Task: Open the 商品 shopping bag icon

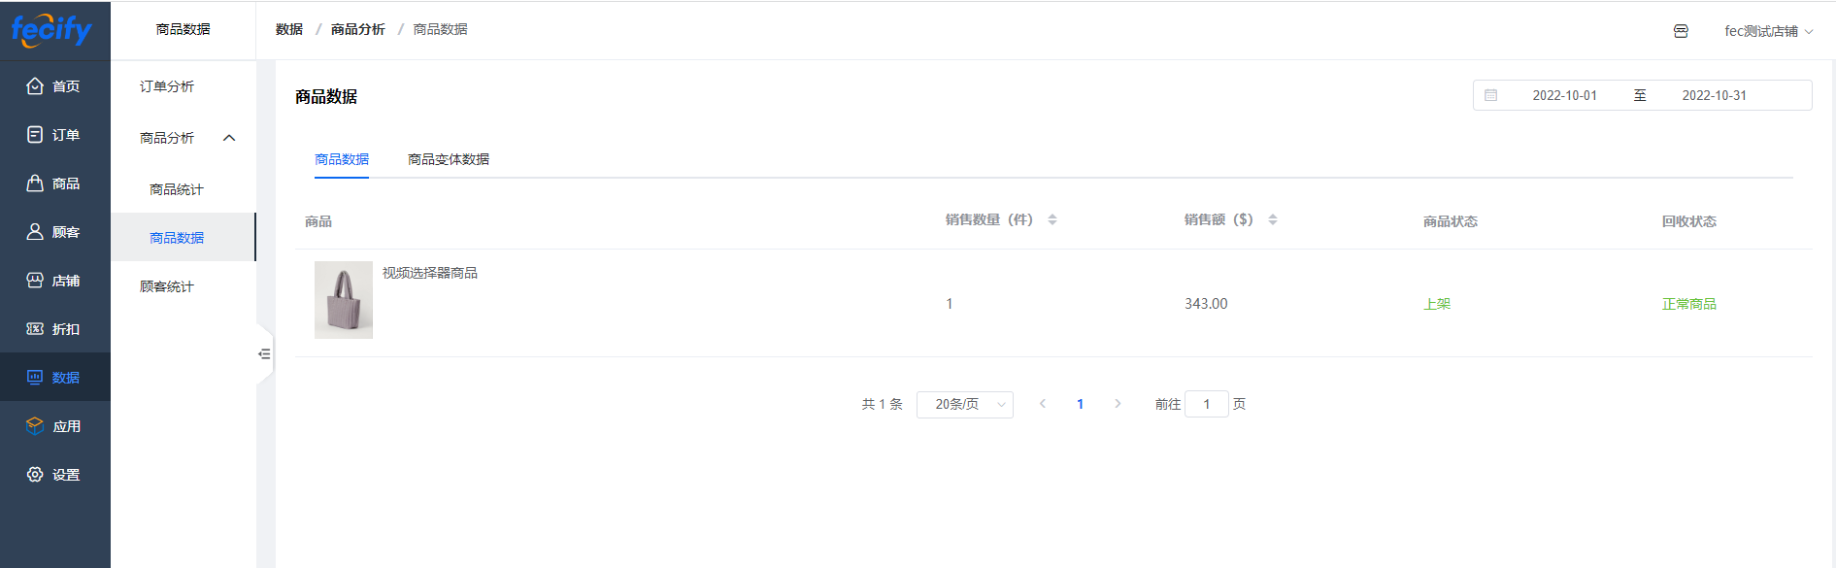Action: pos(35,184)
